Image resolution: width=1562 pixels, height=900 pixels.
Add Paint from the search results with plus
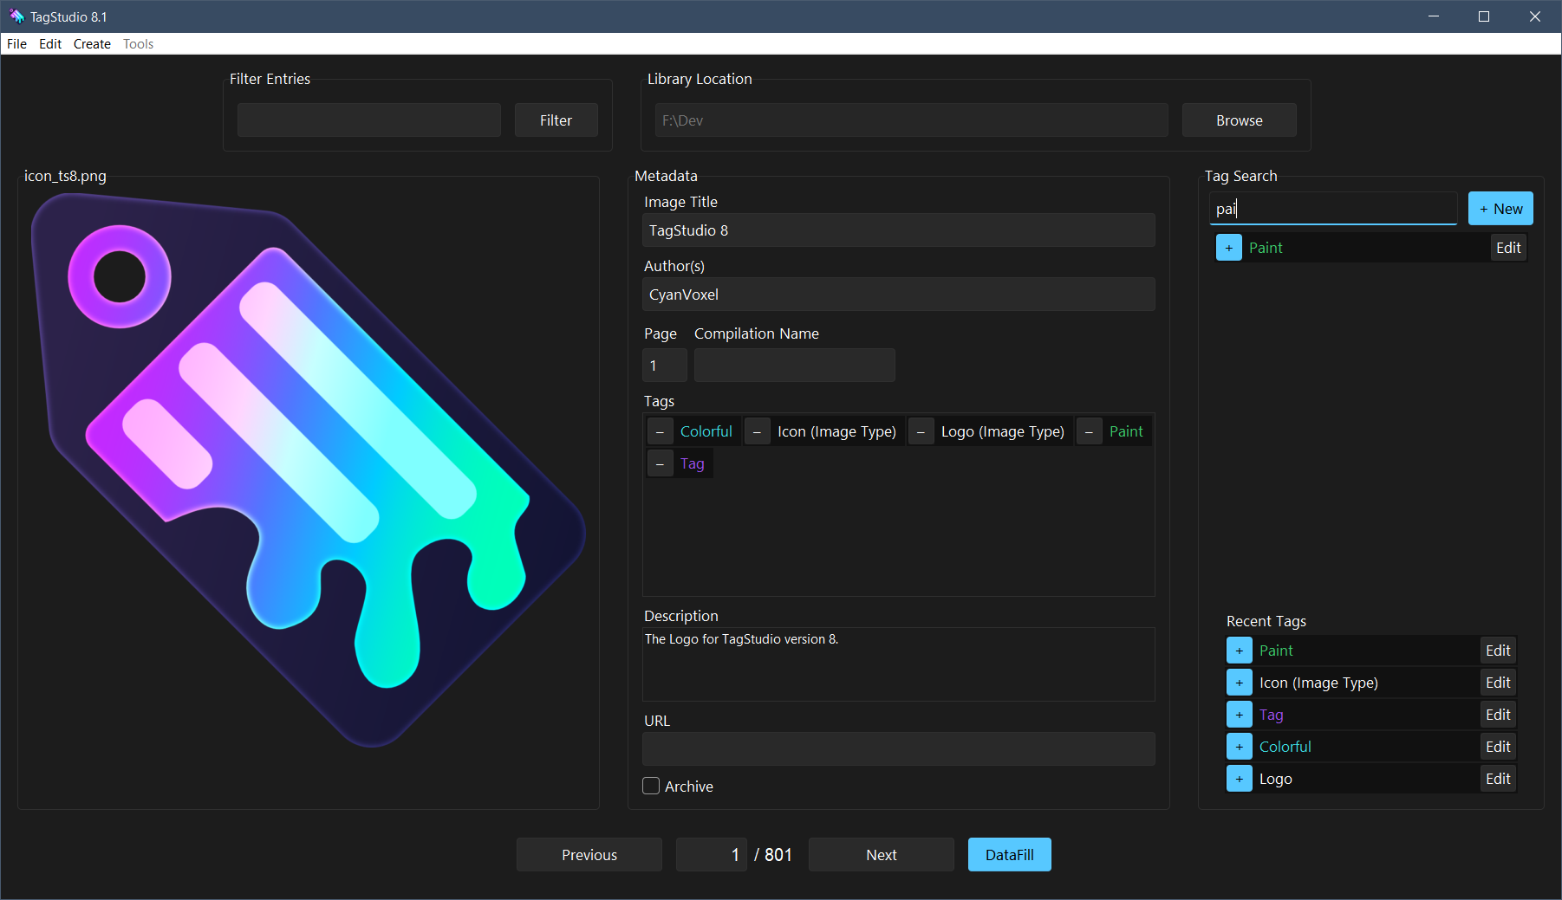[x=1228, y=248]
